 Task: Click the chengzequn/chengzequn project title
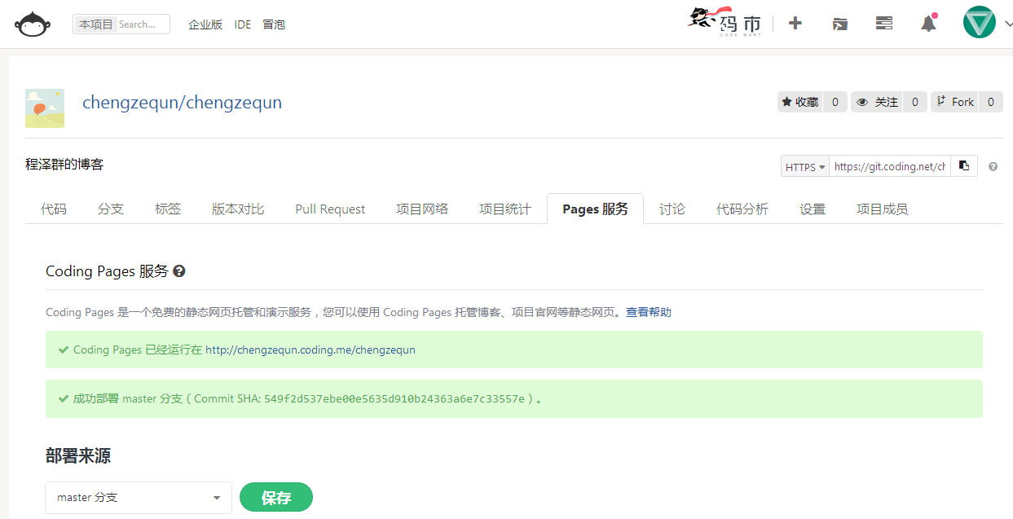pos(183,103)
